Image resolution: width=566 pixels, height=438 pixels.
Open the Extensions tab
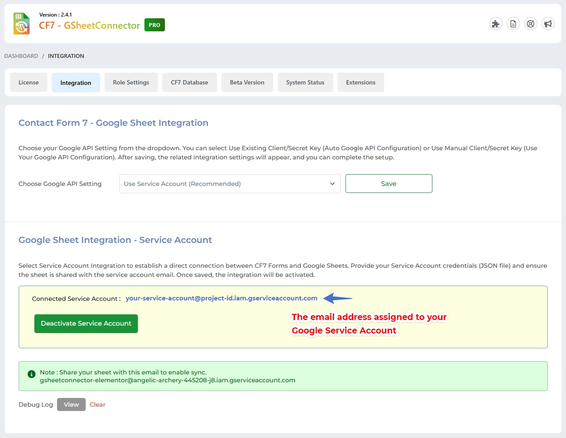(x=361, y=82)
